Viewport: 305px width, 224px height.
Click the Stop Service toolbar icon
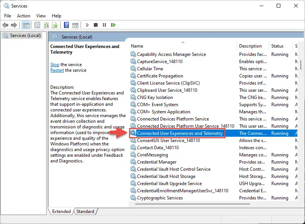95,25
